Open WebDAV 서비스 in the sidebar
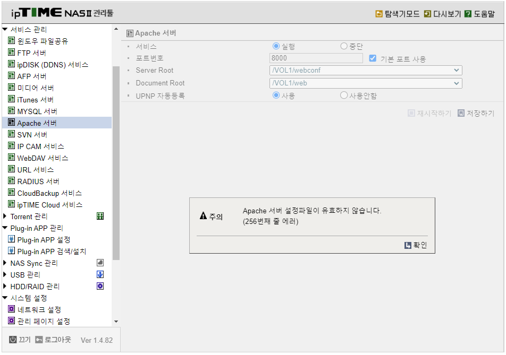Viewport: 506px width, 355px height. pos(43,158)
